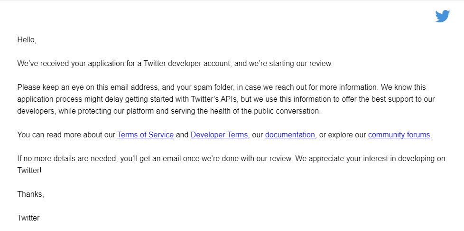464x231 pixels.
Task: Click the line starting 'developers, while protecting'
Action: coord(169,111)
